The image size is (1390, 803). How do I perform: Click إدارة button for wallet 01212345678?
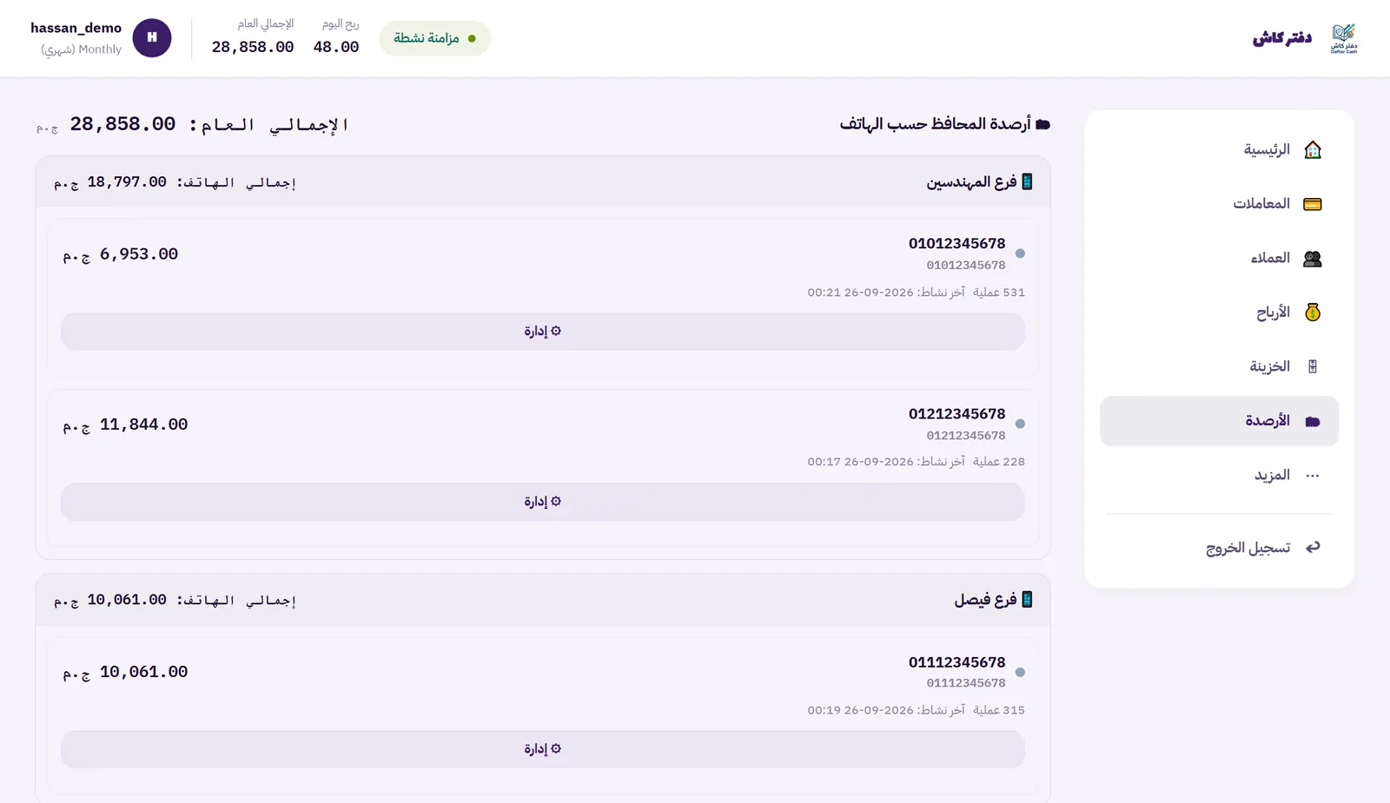point(543,502)
